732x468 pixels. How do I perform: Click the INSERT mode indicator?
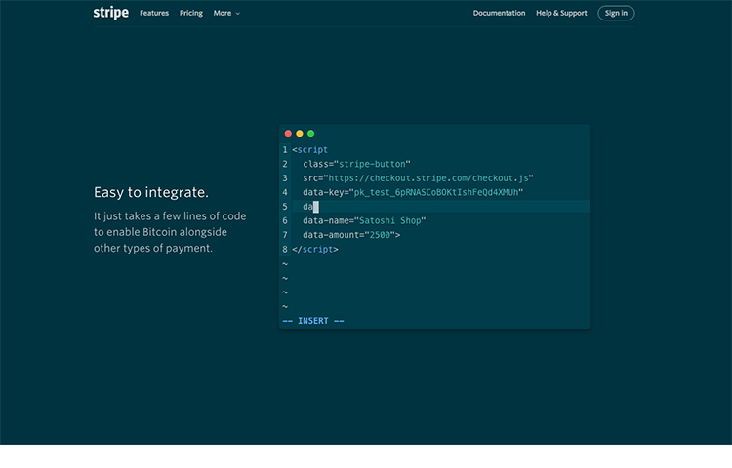point(313,321)
